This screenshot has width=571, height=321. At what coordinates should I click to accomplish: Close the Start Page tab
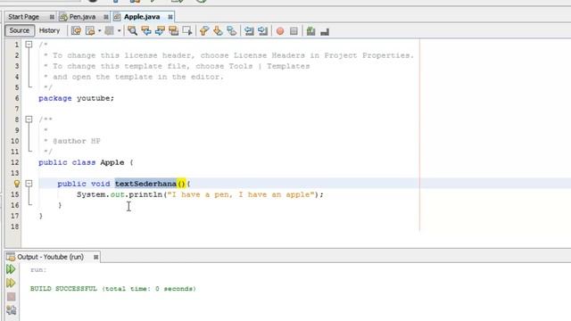[52, 17]
